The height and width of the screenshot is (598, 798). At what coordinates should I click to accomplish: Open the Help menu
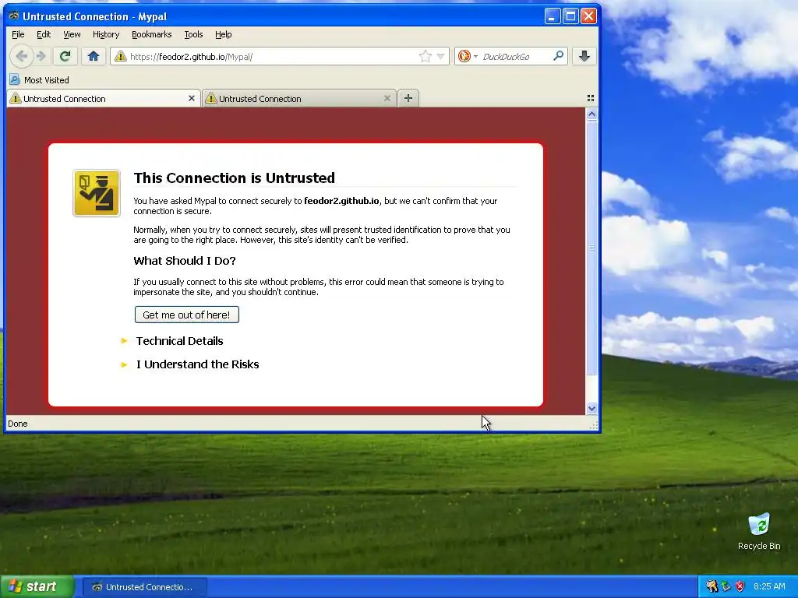coord(223,34)
